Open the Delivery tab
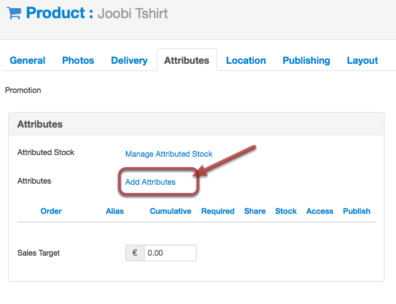The height and width of the screenshot is (304, 396). [x=129, y=60]
